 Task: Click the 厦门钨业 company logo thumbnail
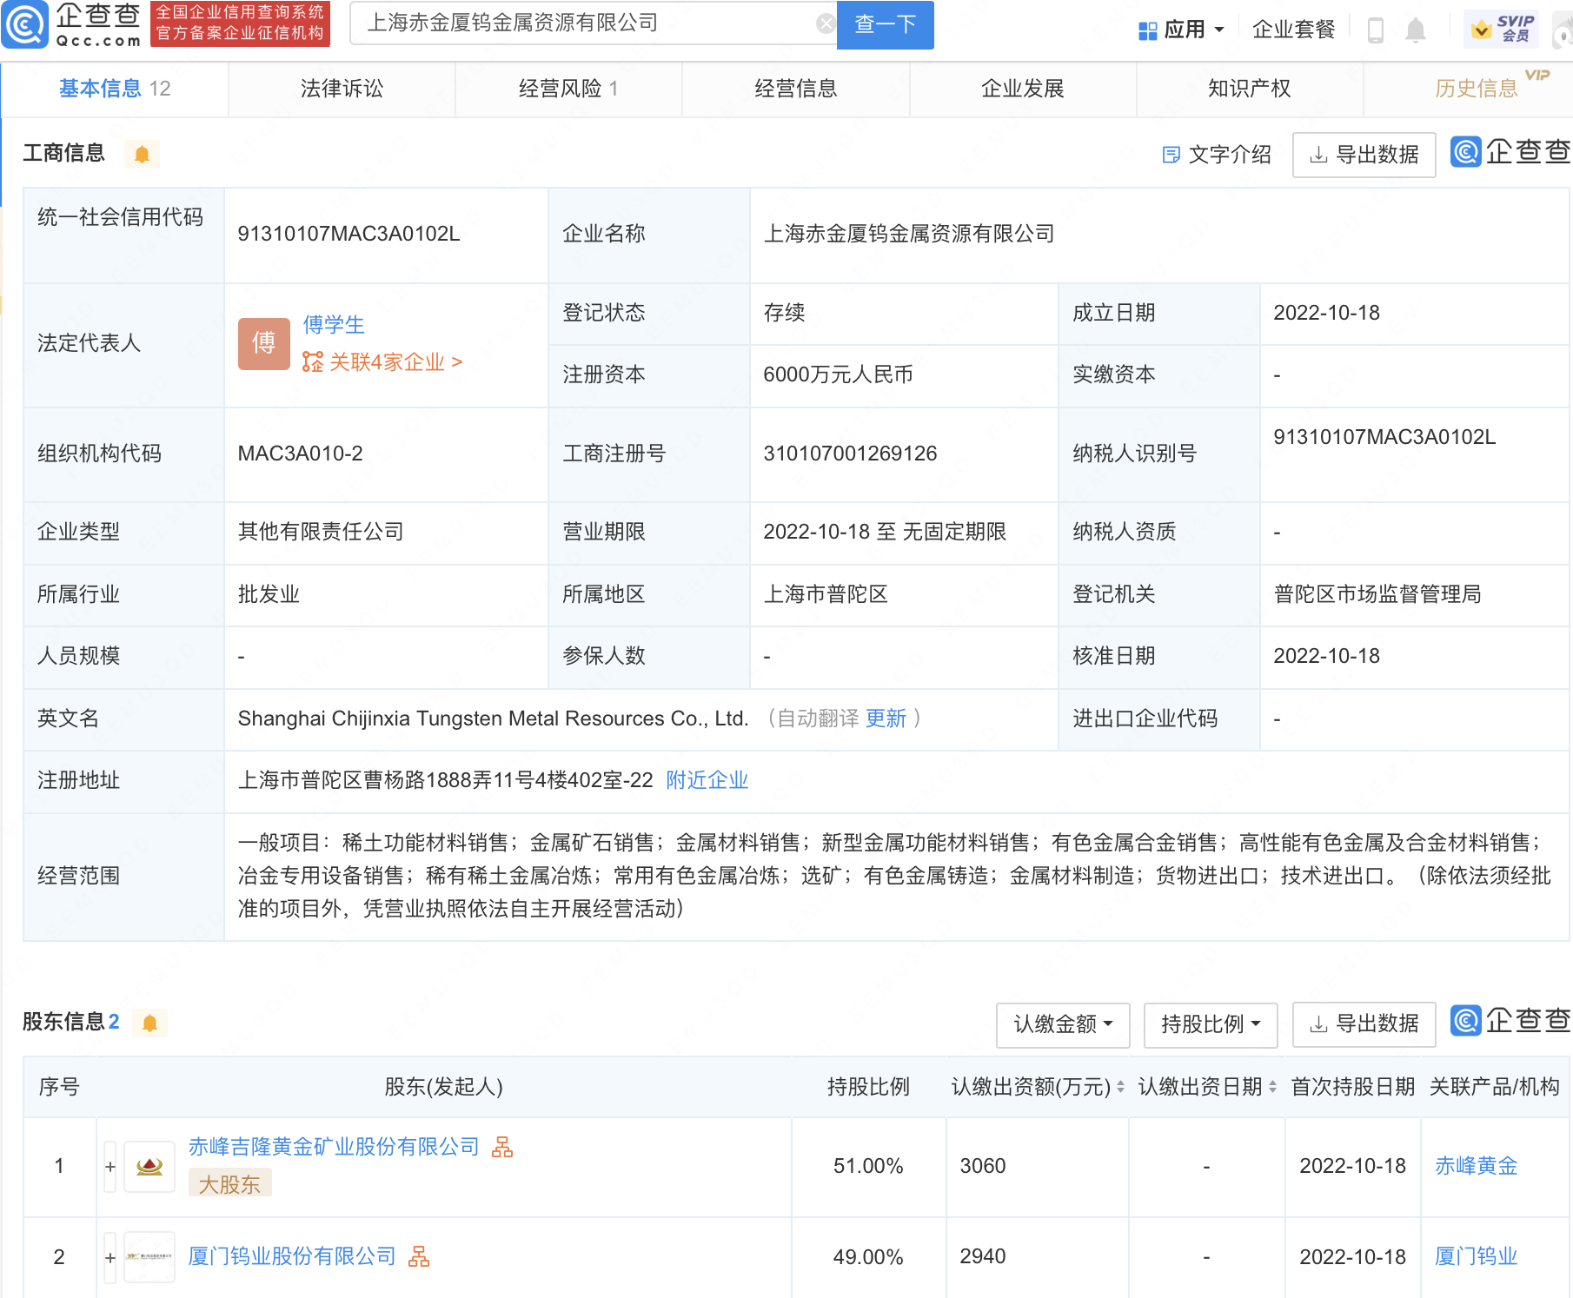point(149,1256)
